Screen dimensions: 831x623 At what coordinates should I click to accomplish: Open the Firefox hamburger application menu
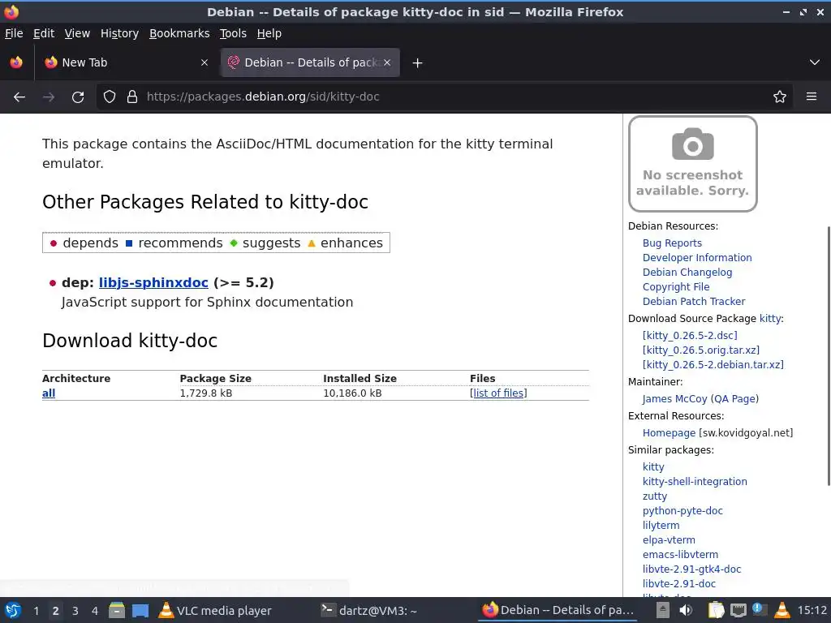(x=812, y=97)
